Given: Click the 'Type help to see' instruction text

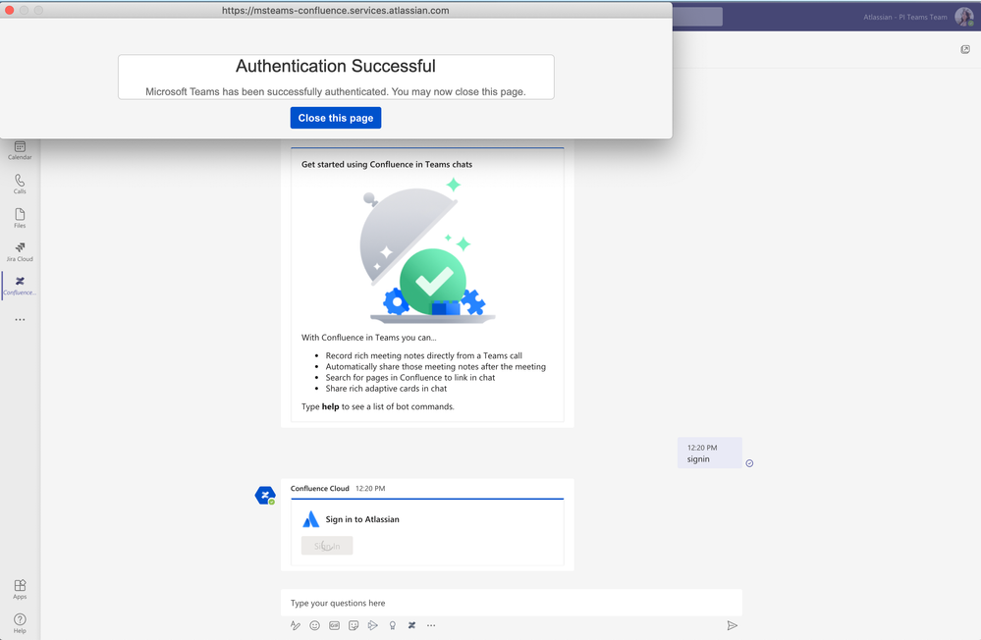Looking at the screenshot, I should coord(378,406).
